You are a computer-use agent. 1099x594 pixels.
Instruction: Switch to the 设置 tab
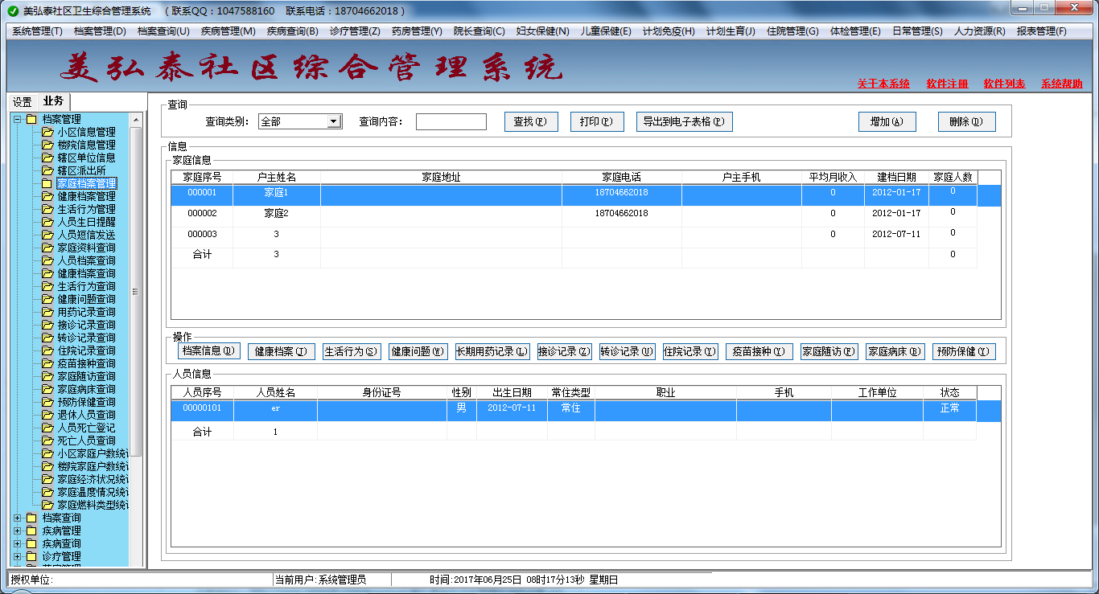(22, 102)
